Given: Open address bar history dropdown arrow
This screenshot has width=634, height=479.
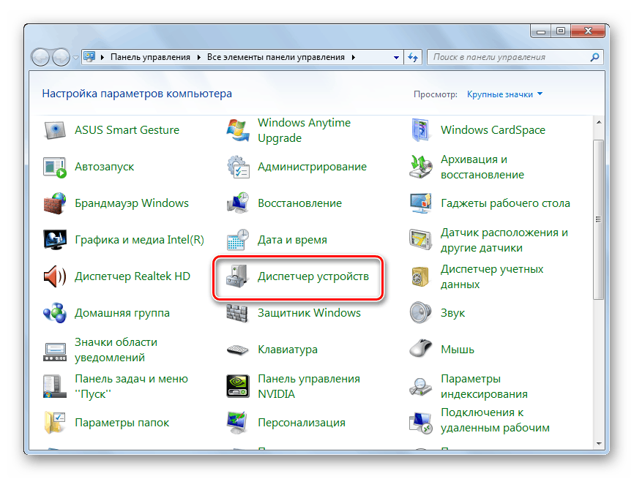Looking at the screenshot, I should click(x=396, y=57).
